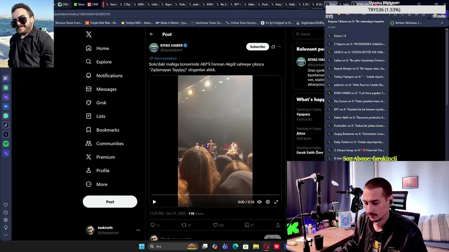Mute the video with speaker icon

pyautogui.click(x=259, y=202)
